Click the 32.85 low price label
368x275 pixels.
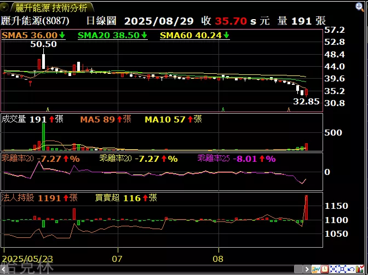pyautogui.click(x=307, y=102)
